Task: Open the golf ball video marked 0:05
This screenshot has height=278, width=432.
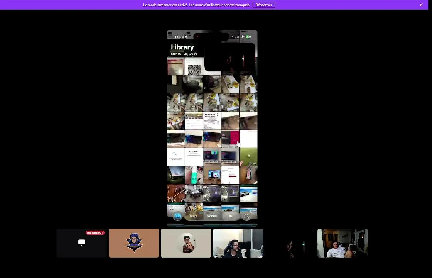Action: (248, 157)
